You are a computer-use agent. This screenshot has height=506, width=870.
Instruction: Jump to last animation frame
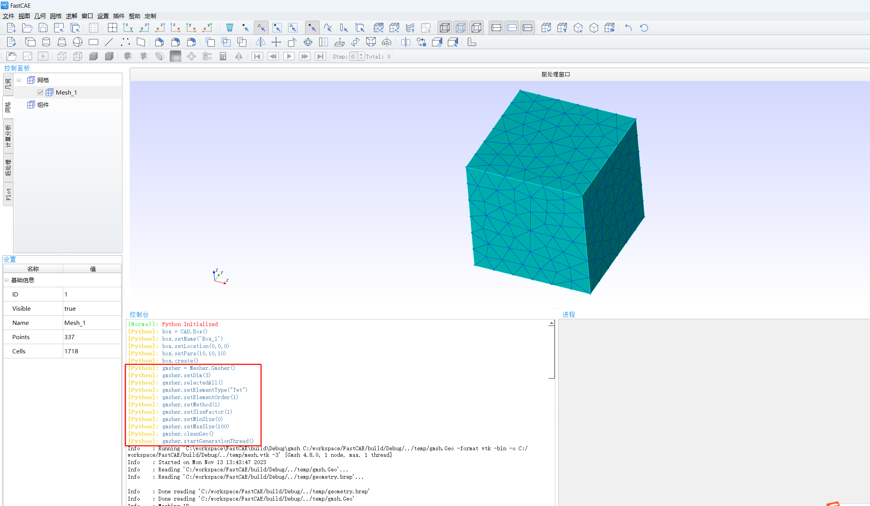(x=321, y=57)
